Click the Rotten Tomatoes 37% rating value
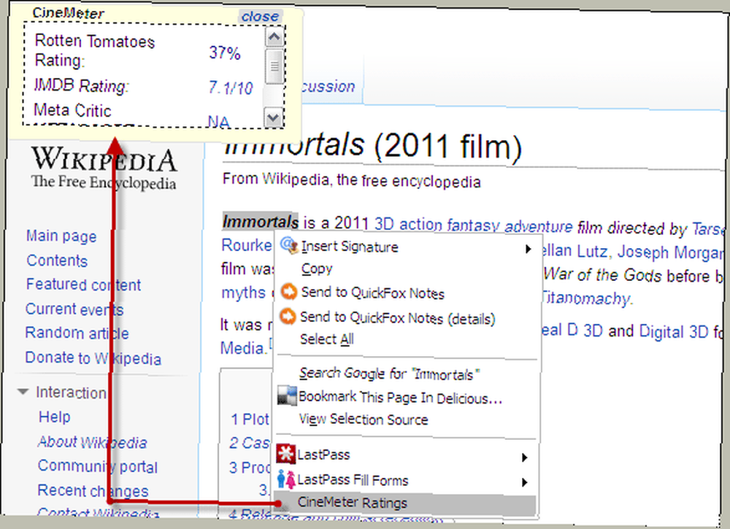 tap(225, 53)
